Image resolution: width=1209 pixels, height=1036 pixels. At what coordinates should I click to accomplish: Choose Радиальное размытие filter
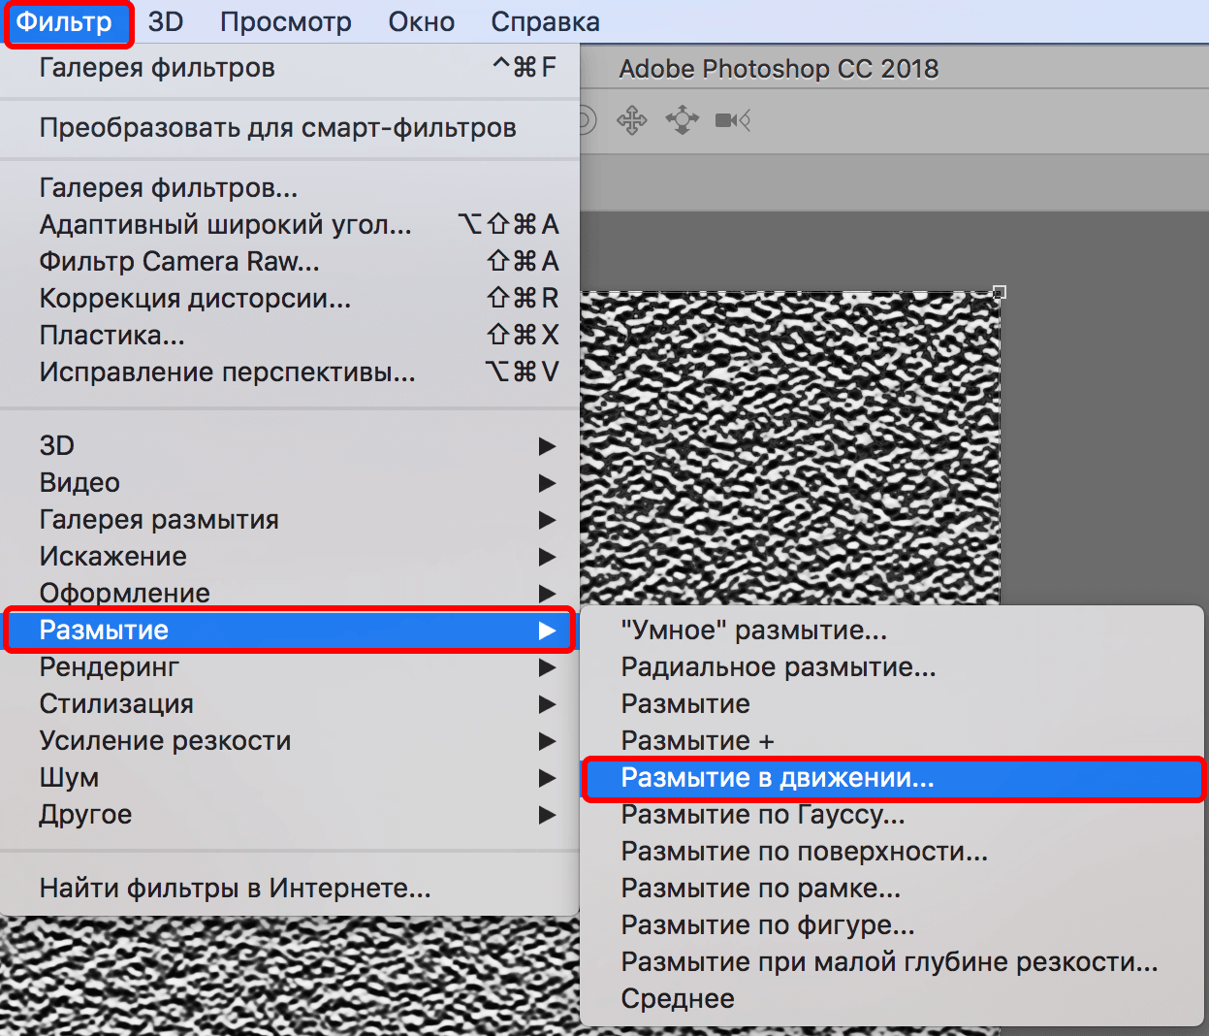778,667
